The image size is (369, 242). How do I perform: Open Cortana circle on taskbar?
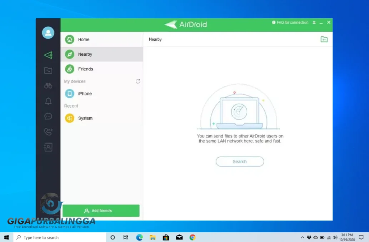point(113,237)
